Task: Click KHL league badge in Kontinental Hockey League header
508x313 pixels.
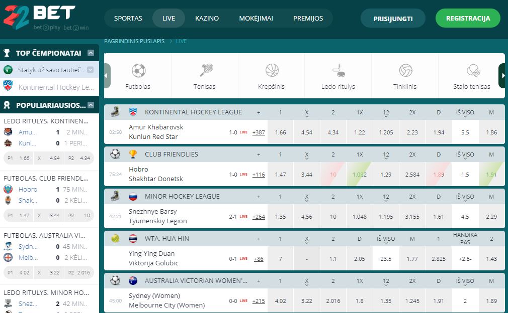Action: pyautogui.click(x=133, y=112)
